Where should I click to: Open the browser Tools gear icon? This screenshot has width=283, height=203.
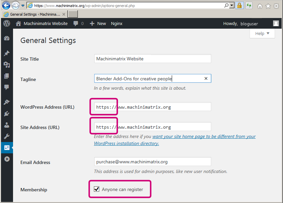(276, 6)
